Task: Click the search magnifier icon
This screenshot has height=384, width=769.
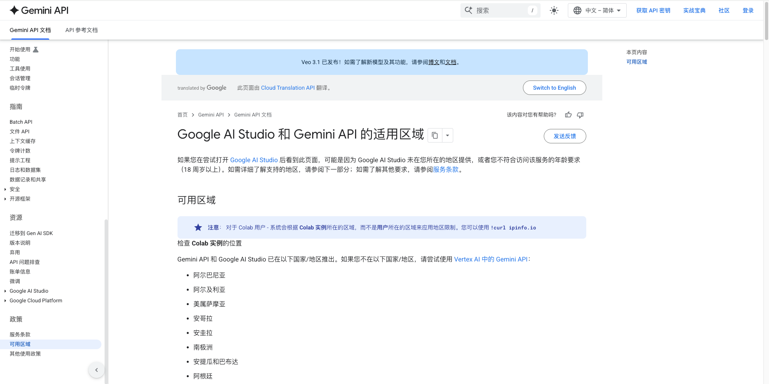Action: click(469, 10)
